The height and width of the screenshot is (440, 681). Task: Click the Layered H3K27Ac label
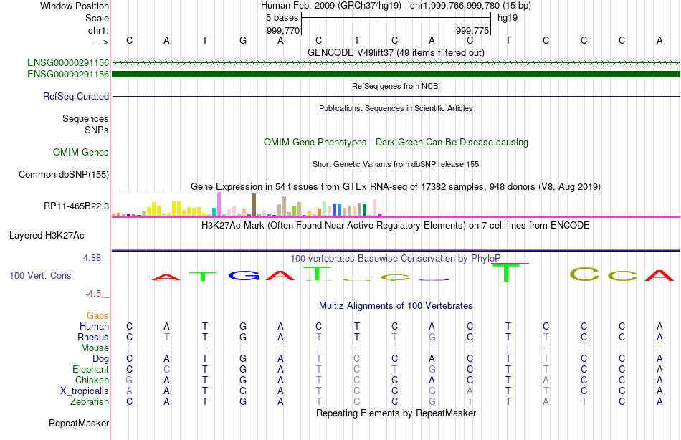(x=47, y=236)
